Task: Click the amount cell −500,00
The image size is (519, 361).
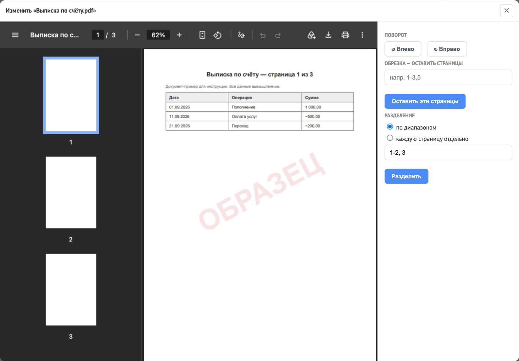Action: [x=328, y=116]
